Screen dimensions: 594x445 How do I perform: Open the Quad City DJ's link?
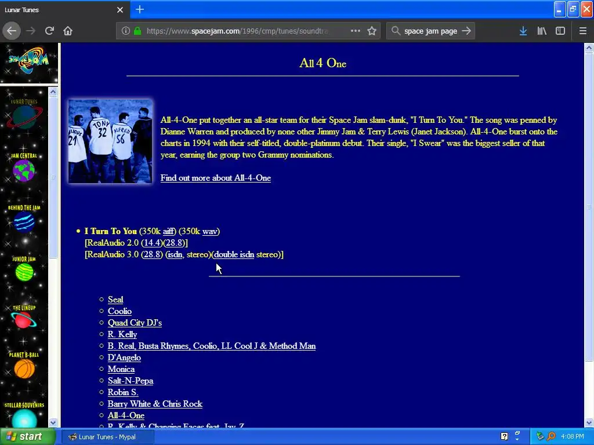pyautogui.click(x=135, y=323)
